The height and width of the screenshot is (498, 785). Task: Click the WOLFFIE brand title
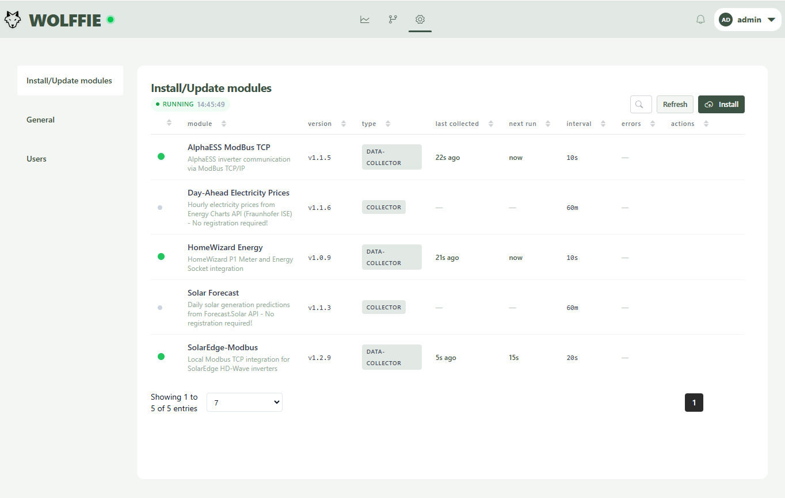(x=65, y=20)
